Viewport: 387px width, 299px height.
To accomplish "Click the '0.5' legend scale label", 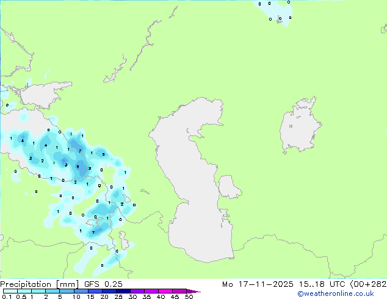I will [x=21, y=297].
